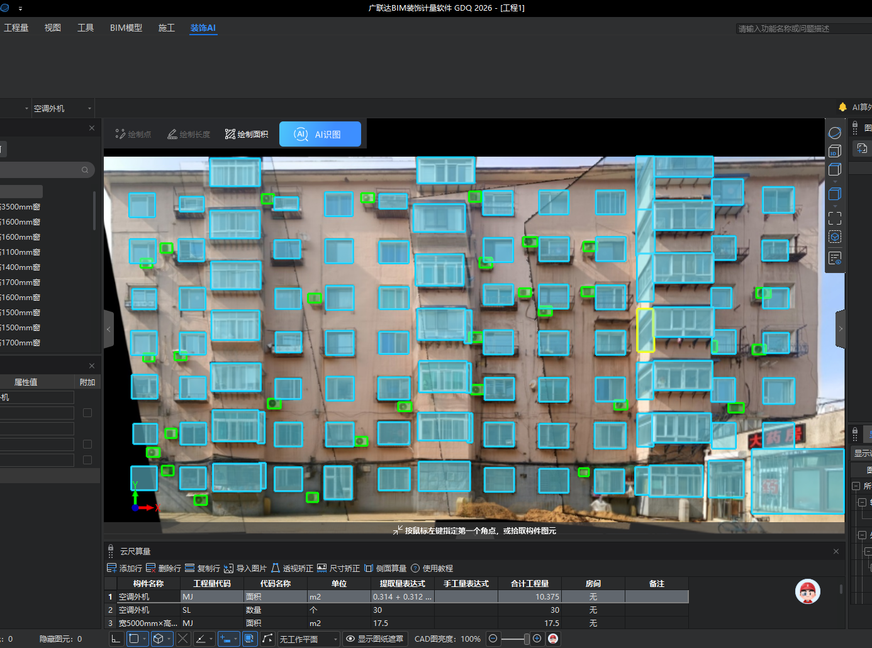Check the first 附加 checkbox in the properties panel
872x648 pixels.
pos(87,413)
